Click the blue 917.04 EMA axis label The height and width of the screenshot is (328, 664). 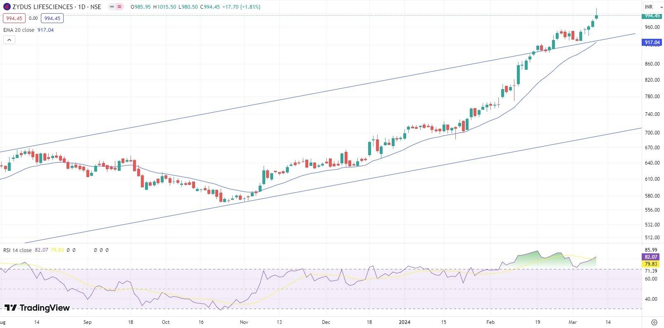[x=652, y=42]
